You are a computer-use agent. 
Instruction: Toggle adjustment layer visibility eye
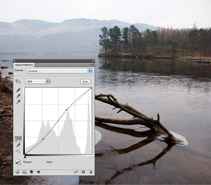(x=39, y=172)
